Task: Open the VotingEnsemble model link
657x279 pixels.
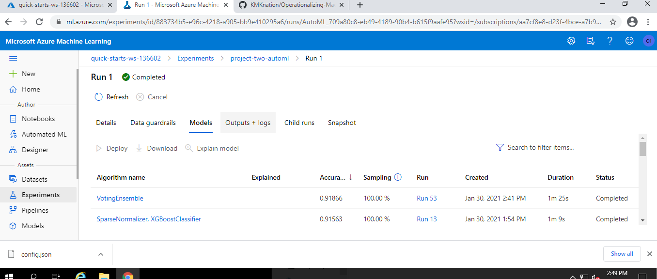Action: tap(120, 198)
